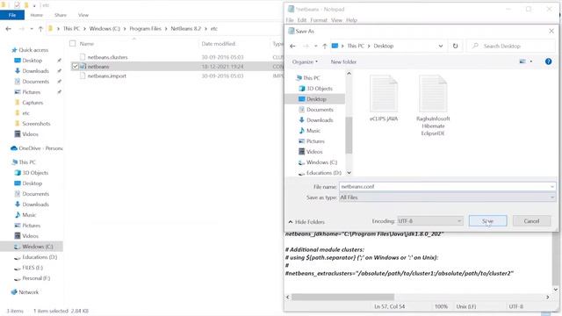Viewport: 562px width, 316px height.
Task: Click Notepad horizontal scrollbar thumb
Action: tap(343, 297)
